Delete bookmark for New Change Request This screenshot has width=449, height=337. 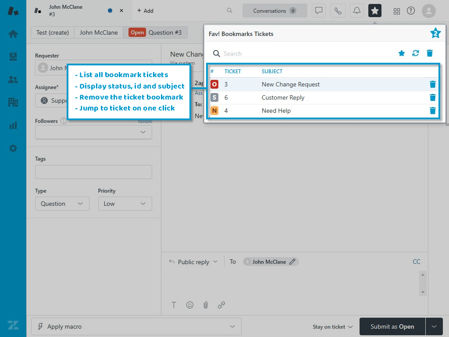coord(433,84)
